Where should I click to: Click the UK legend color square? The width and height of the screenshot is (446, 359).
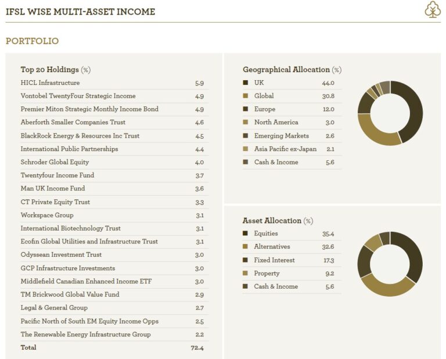pos(246,82)
